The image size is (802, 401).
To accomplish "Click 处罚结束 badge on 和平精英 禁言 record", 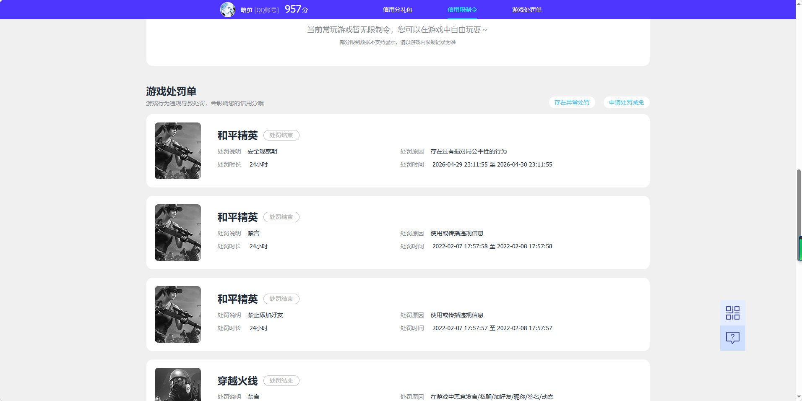I will pos(281,217).
